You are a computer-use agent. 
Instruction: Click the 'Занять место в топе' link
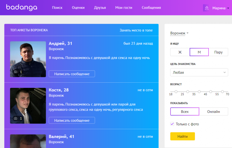tap(136, 30)
